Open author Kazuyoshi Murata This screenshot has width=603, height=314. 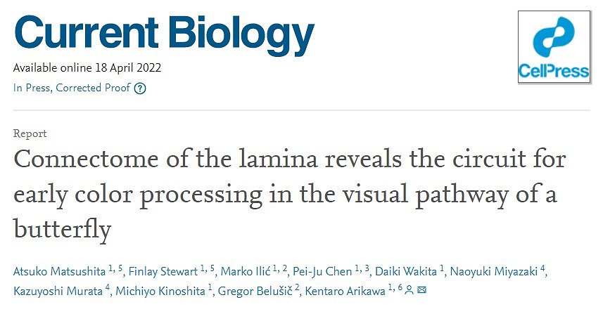tap(58, 291)
